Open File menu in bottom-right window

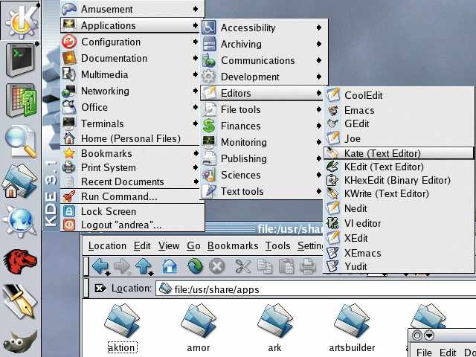coord(424,353)
